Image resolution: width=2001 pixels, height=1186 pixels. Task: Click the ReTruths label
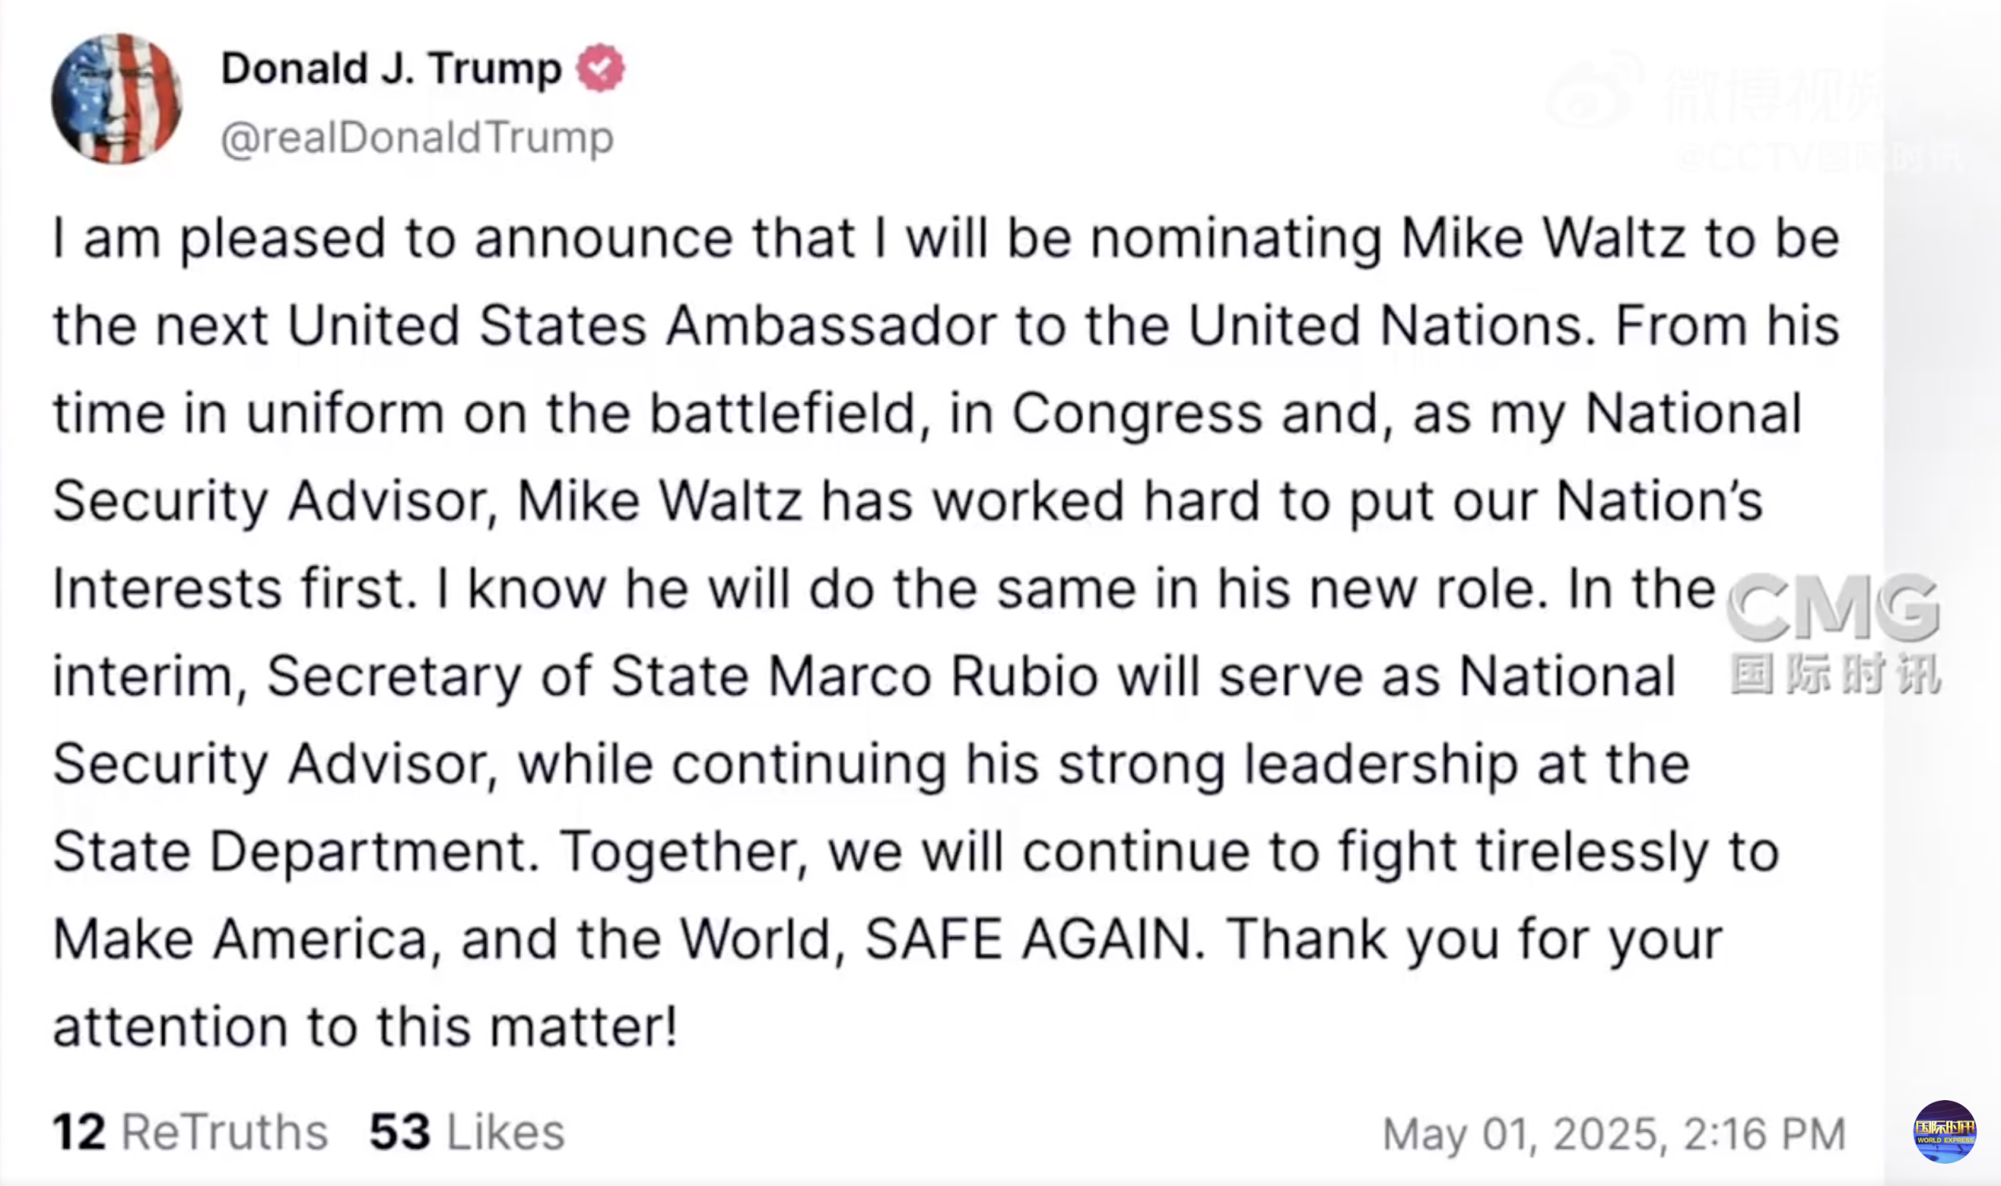point(224,1133)
